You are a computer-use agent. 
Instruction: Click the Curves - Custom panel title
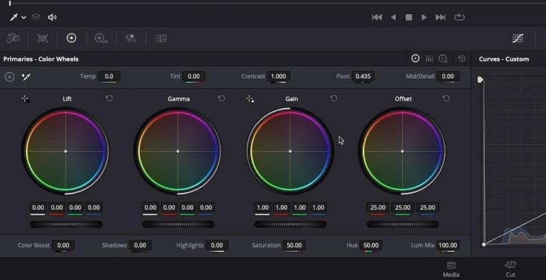pos(504,59)
